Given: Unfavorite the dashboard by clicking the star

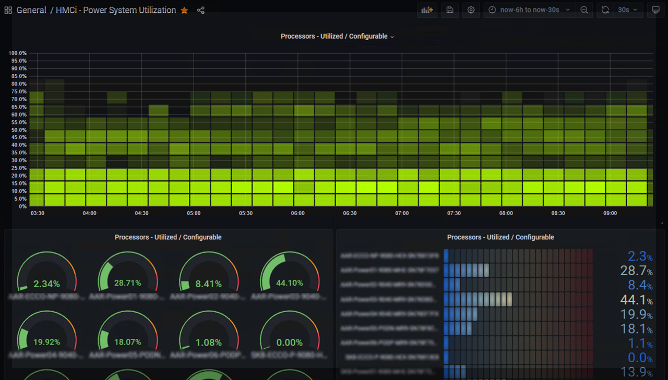Looking at the screenshot, I should coord(184,10).
